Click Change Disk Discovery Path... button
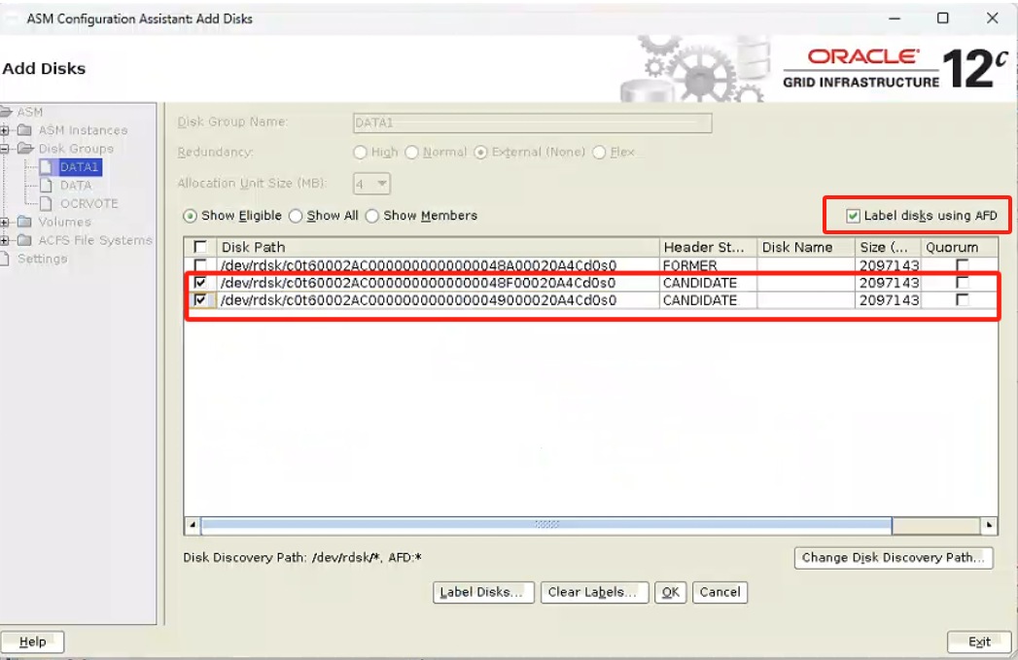This screenshot has width=1018, height=660. click(893, 558)
